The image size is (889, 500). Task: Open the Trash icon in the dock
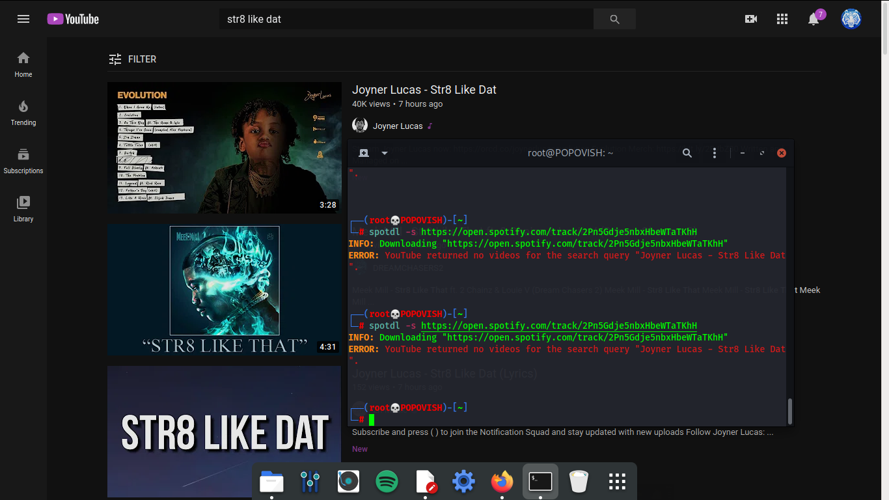[x=579, y=482]
